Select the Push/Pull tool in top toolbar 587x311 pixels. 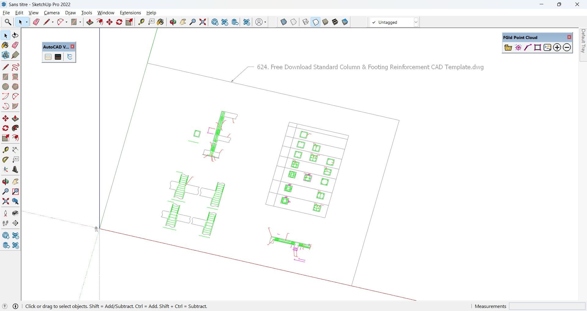tap(90, 22)
